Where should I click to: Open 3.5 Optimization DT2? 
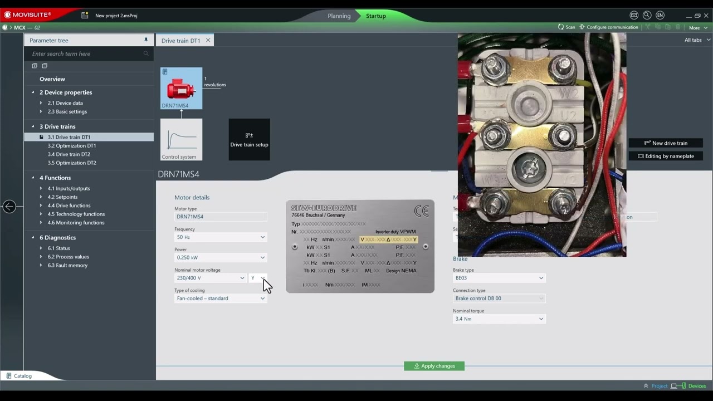72,163
